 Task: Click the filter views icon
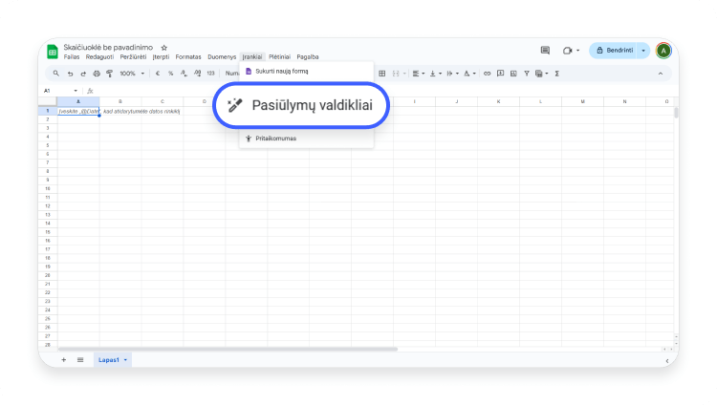click(x=539, y=74)
